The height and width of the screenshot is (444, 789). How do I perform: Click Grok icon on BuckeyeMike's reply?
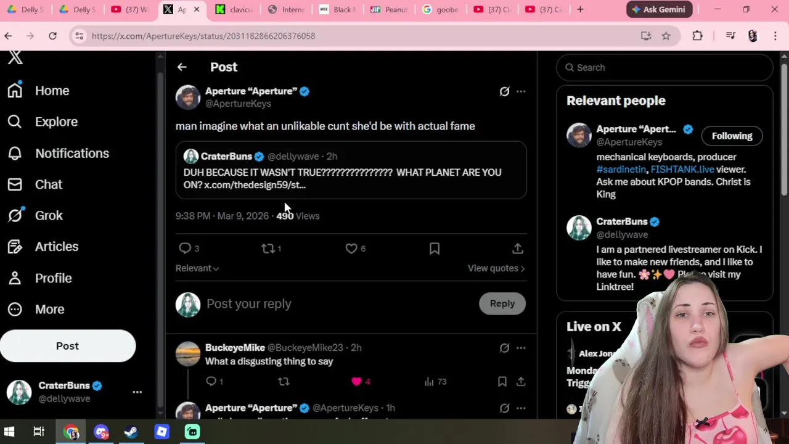(504, 348)
